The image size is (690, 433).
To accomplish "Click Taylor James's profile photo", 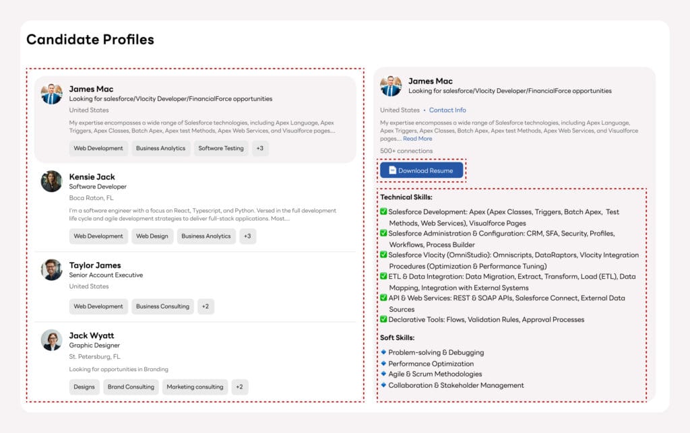I will click(51, 269).
